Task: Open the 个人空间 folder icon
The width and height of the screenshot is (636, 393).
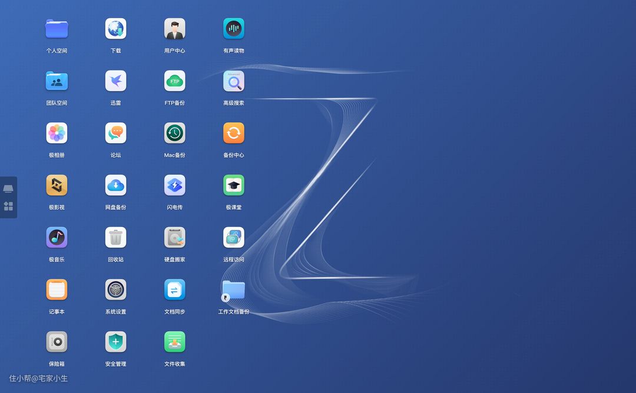Action: pos(57,29)
